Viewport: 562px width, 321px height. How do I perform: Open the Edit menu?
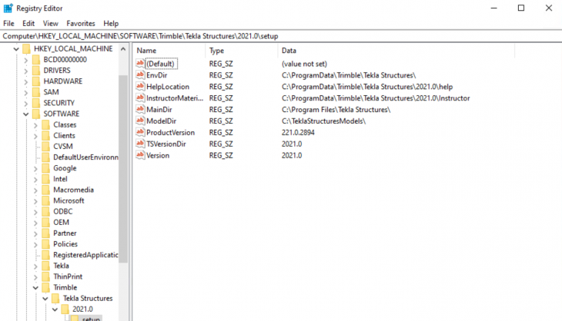(28, 23)
